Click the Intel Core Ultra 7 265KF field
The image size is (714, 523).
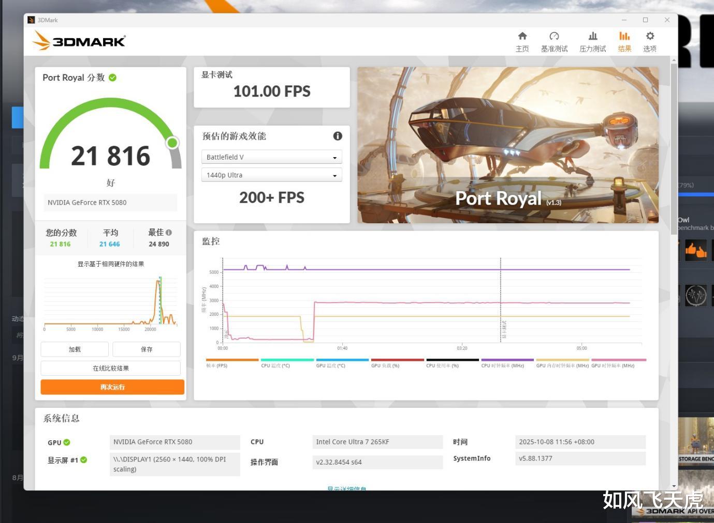coord(378,442)
